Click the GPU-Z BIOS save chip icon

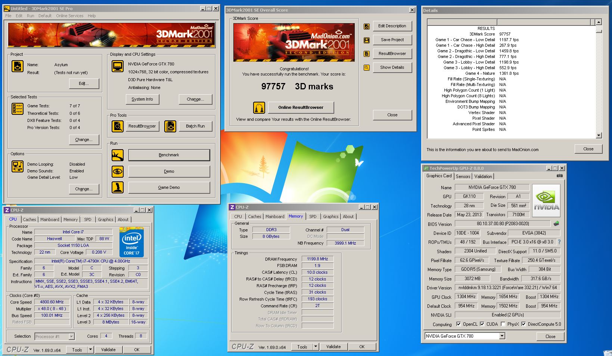(x=556, y=224)
